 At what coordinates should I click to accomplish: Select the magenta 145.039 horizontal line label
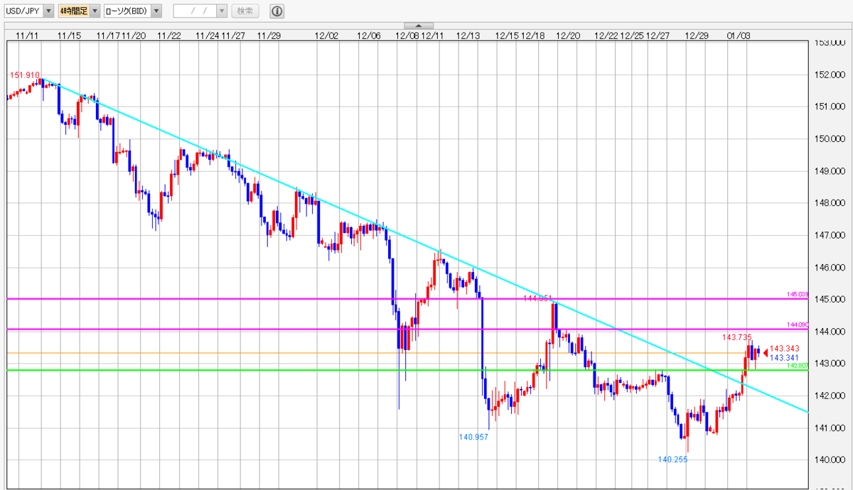pyautogui.click(x=798, y=294)
